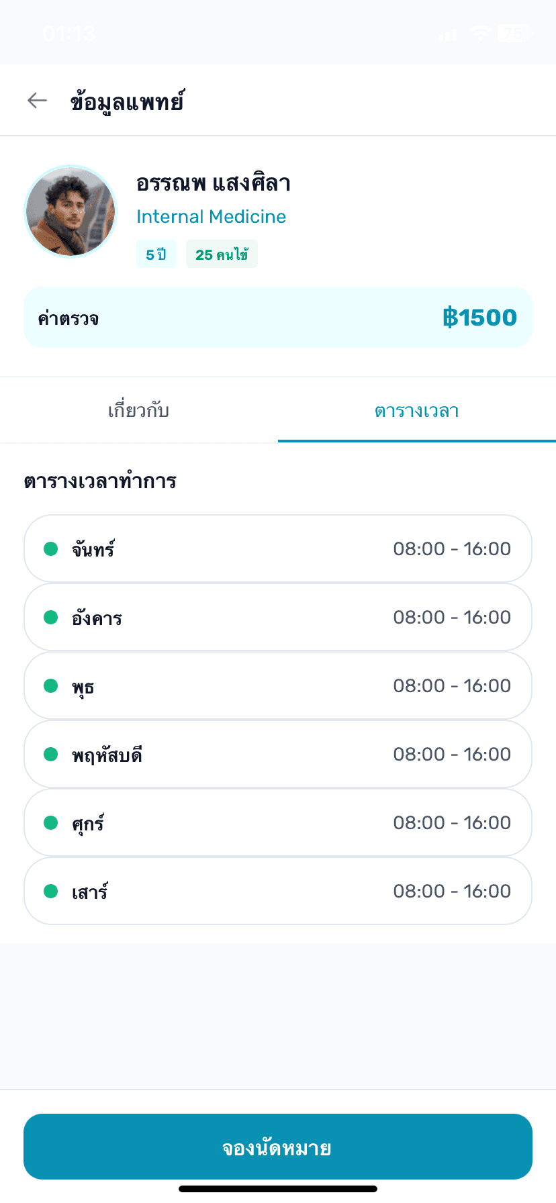This screenshot has height=1203, width=556.
Task: Click the green dot beside อังคาร
Action: [50, 618]
